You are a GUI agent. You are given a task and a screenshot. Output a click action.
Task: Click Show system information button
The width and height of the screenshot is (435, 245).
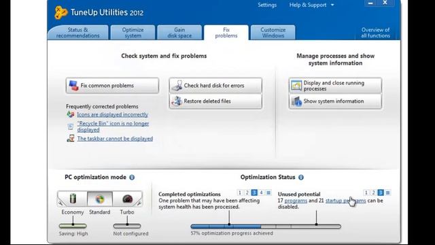pyautogui.click(x=335, y=101)
